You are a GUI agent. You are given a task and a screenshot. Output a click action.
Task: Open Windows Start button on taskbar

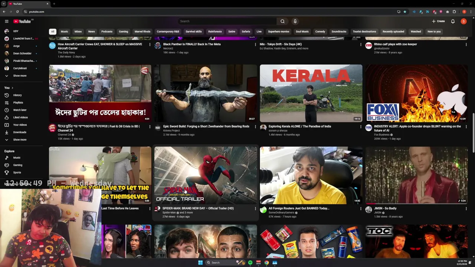pos(200,263)
